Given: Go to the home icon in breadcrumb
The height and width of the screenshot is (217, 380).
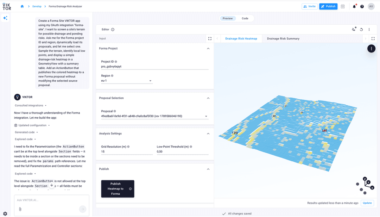Looking at the screenshot, I should 22,6.
